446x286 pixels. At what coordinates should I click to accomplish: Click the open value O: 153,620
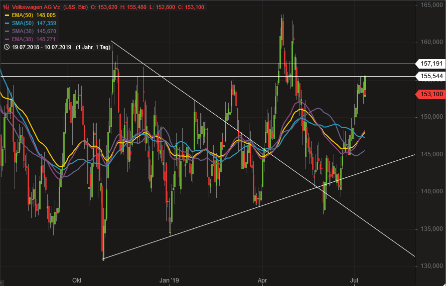point(104,7)
